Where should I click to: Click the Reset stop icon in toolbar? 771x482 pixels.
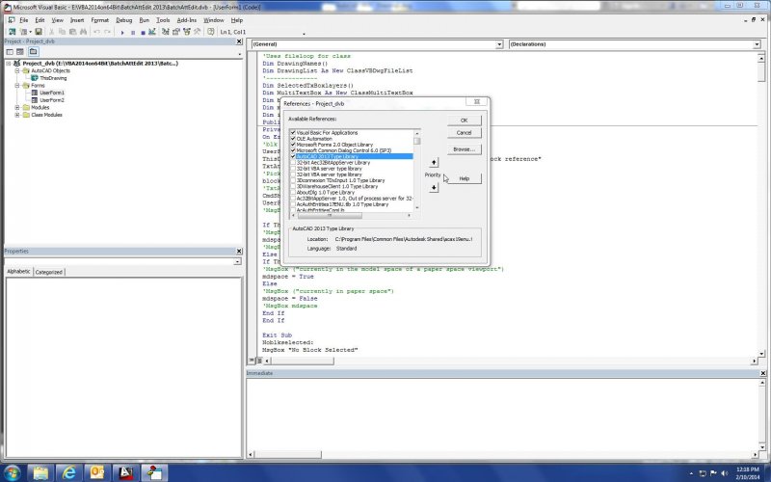[143, 32]
